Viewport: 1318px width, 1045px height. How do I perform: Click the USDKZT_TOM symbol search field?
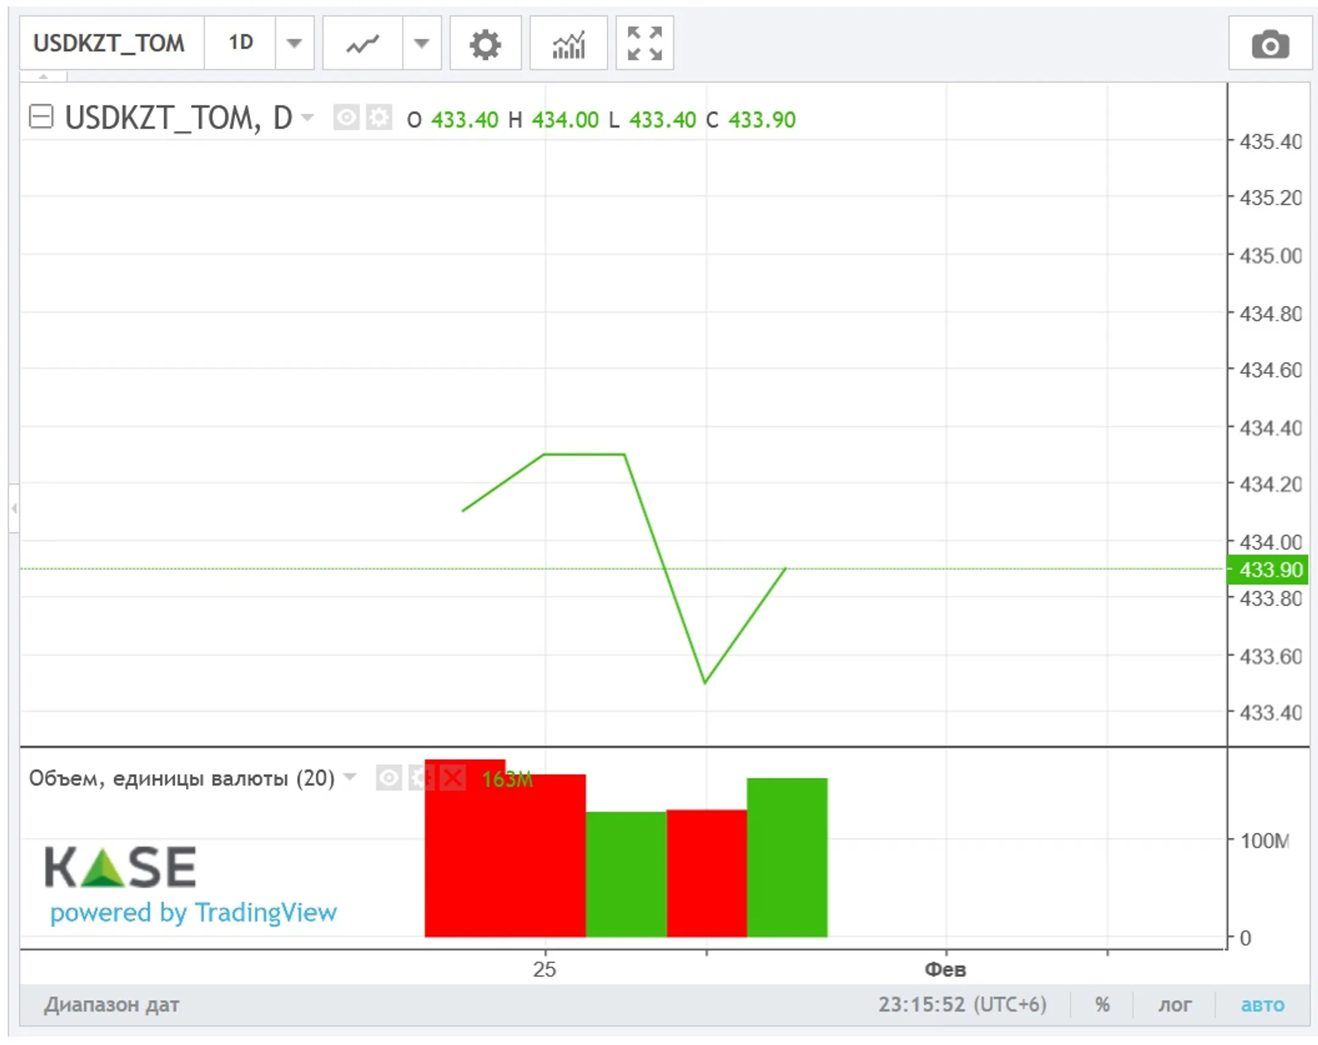pyautogui.click(x=110, y=43)
